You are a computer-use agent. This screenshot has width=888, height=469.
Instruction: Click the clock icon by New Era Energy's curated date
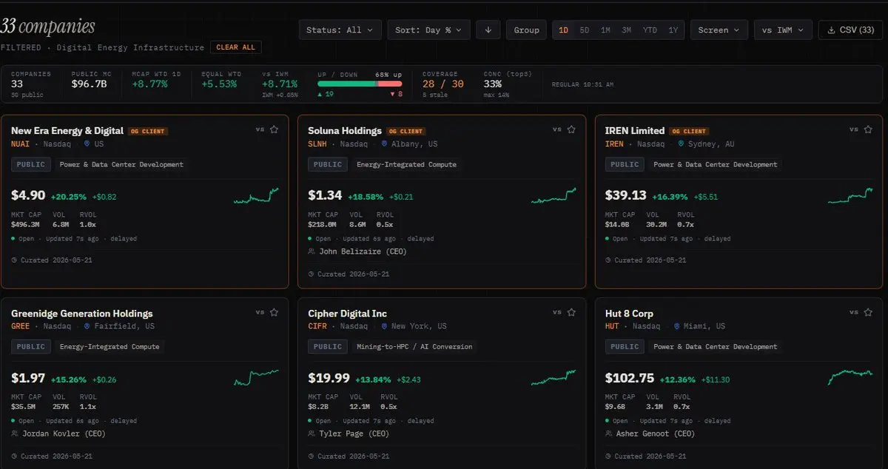15,260
